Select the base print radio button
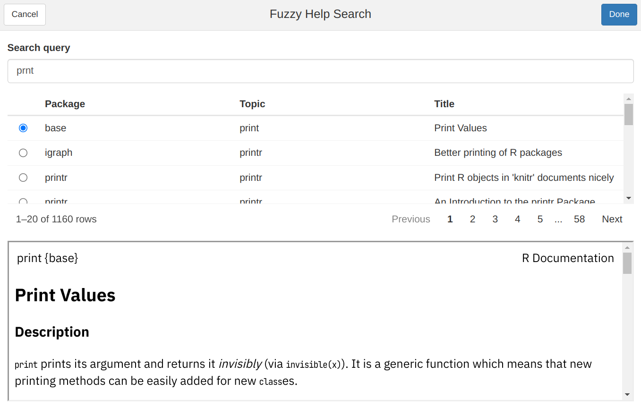This screenshot has width=641, height=407. click(x=23, y=128)
